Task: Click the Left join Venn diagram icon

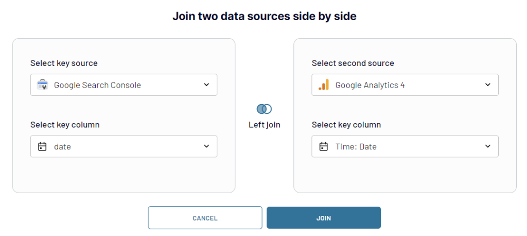Action: coord(264,109)
